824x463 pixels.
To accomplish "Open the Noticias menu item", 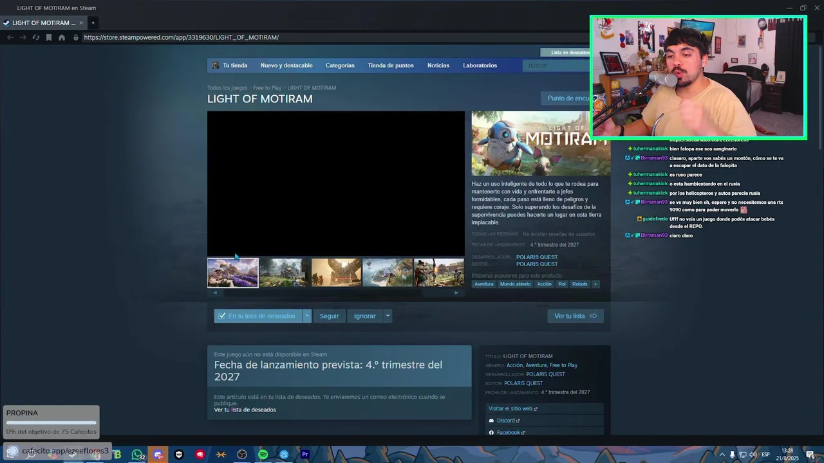I will 438,66.
